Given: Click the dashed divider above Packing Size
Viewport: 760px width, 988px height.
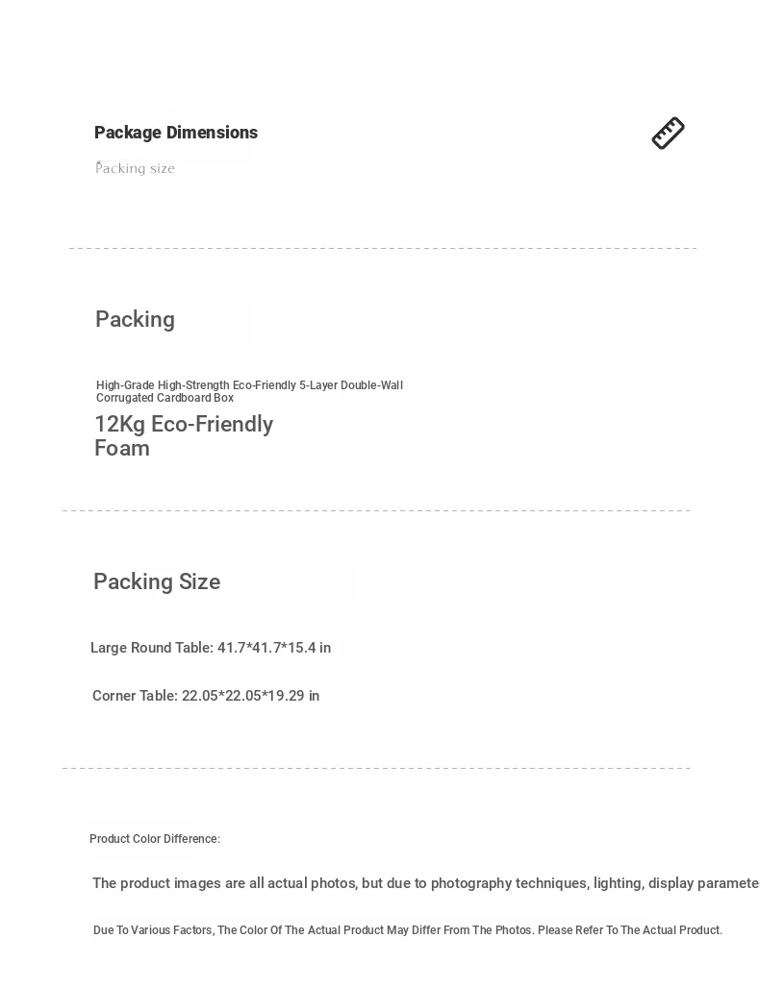Looking at the screenshot, I should [376, 510].
